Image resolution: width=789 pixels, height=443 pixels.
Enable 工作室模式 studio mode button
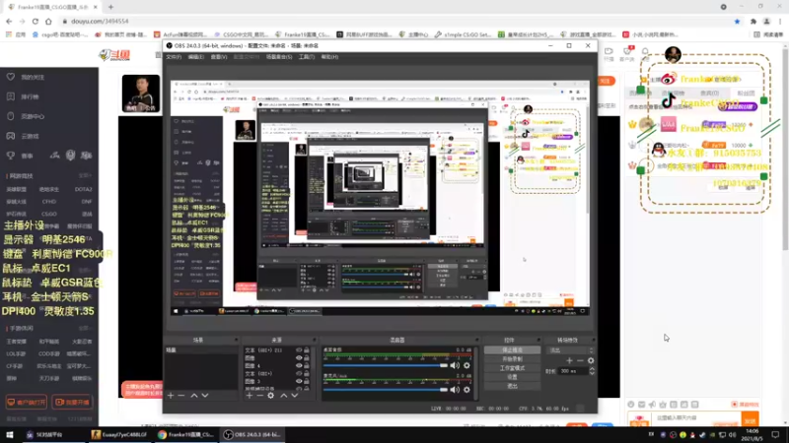(512, 368)
